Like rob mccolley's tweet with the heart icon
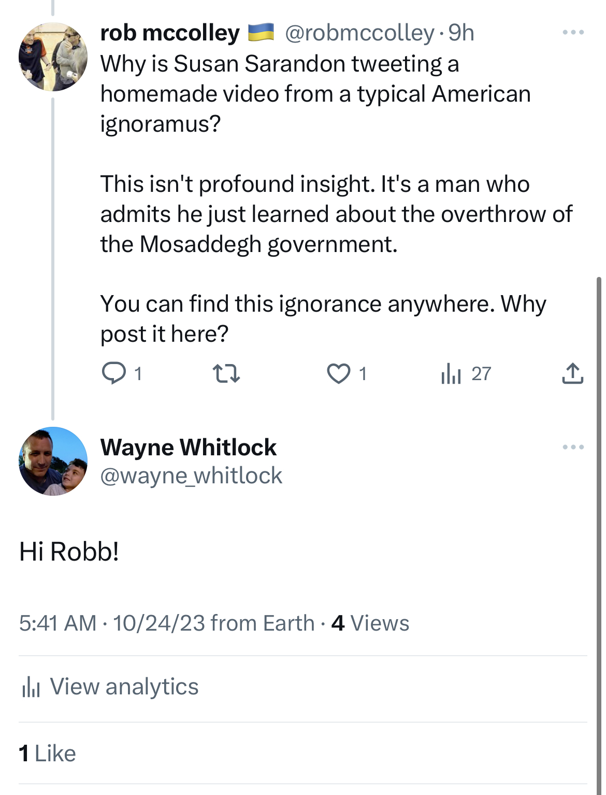This screenshot has width=606, height=795. coord(338,373)
